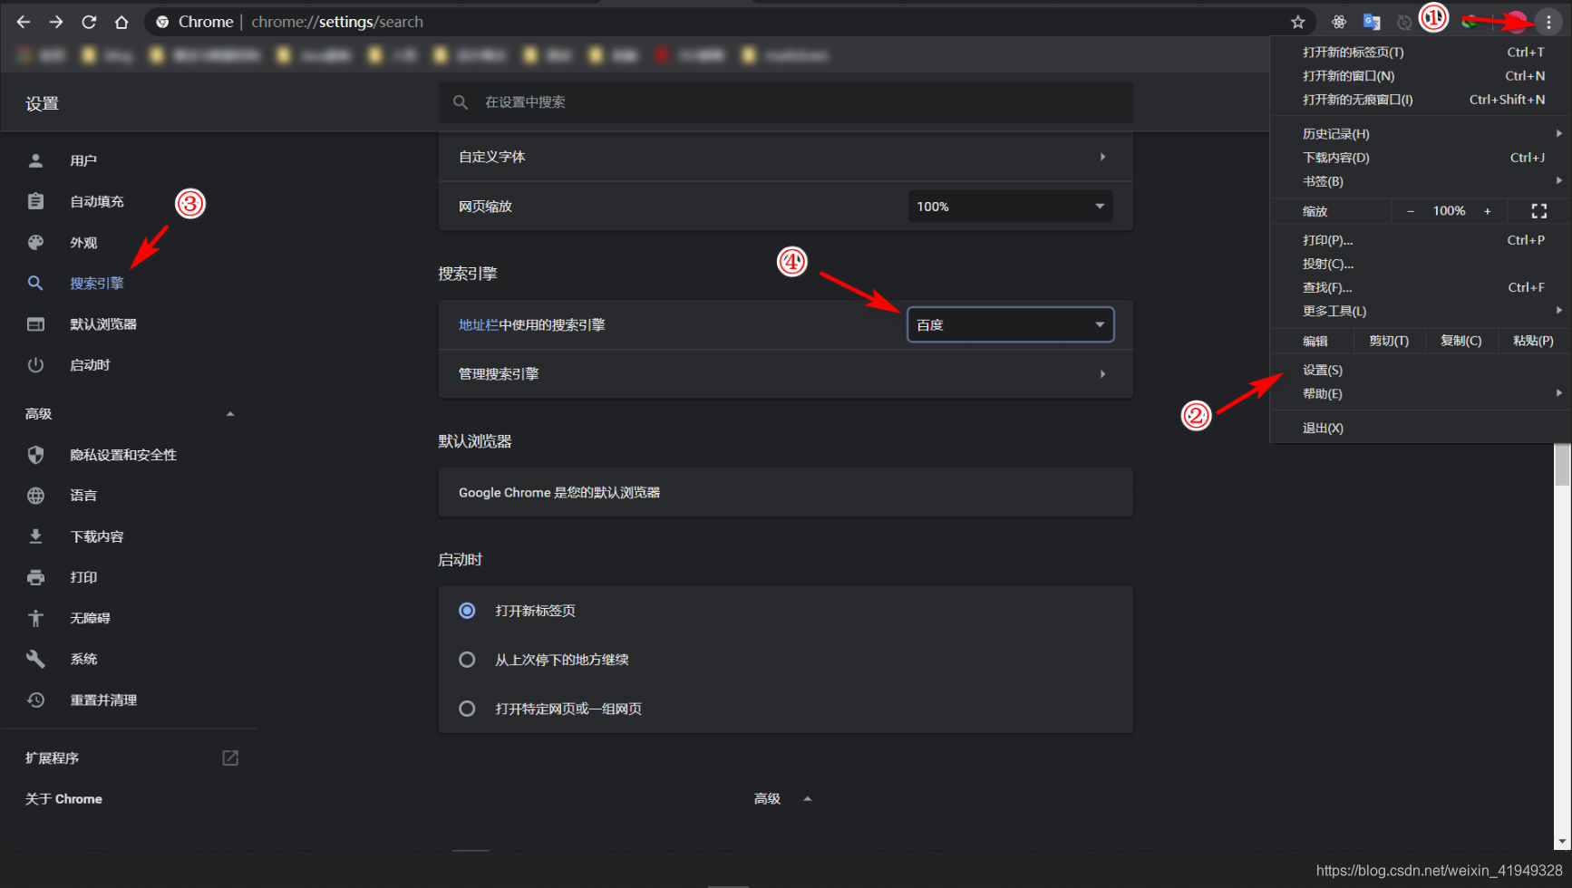Expand 书签(B) submenu
This screenshot has width=1572, height=888.
(x=1422, y=181)
